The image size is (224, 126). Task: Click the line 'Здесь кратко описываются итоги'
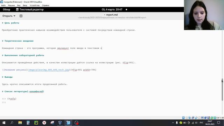35,84
